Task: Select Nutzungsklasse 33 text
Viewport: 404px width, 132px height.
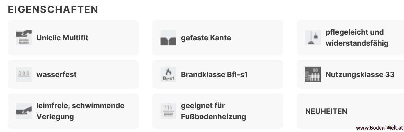Action: tap(360, 75)
